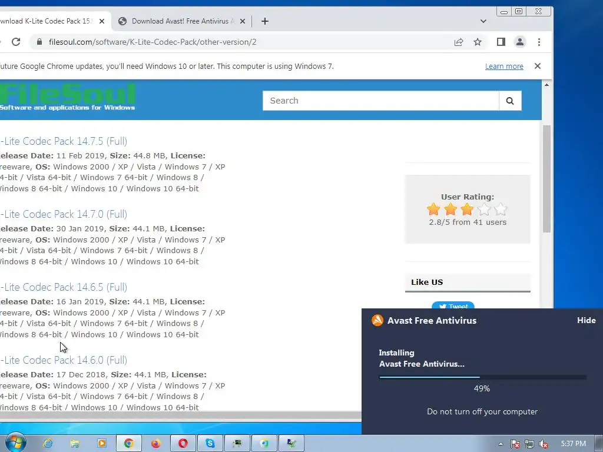Click the FileSoul search magnifier button

tap(510, 101)
